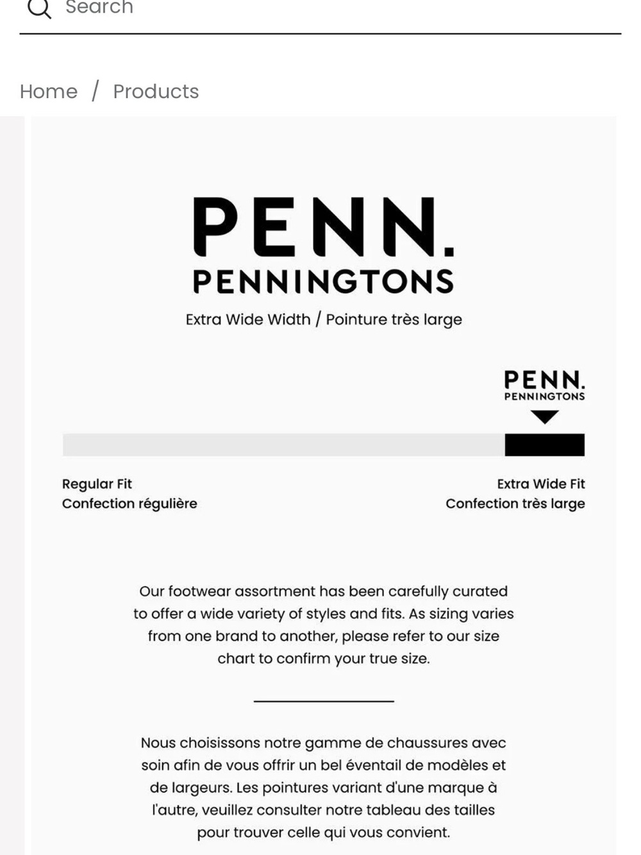Click the Confection très large text
This screenshot has height=855, width=641.
(x=515, y=504)
